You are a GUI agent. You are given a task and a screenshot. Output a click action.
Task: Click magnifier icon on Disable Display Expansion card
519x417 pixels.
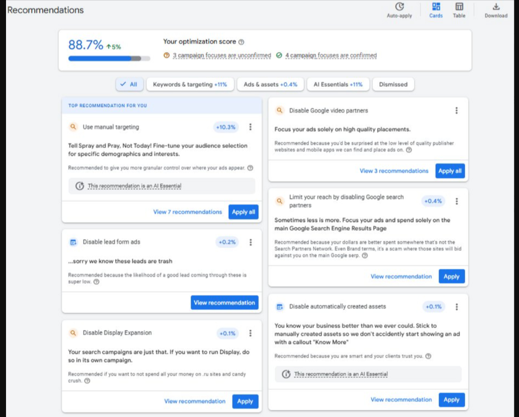(x=73, y=333)
